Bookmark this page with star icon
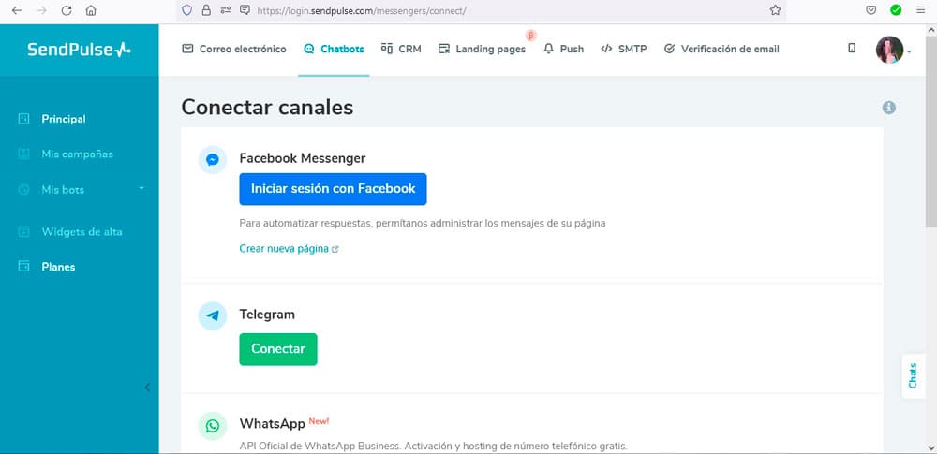This screenshot has height=454, width=937. (x=775, y=10)
